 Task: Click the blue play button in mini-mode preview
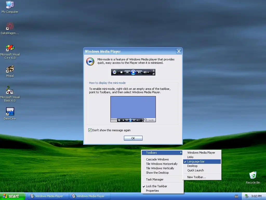133,72
